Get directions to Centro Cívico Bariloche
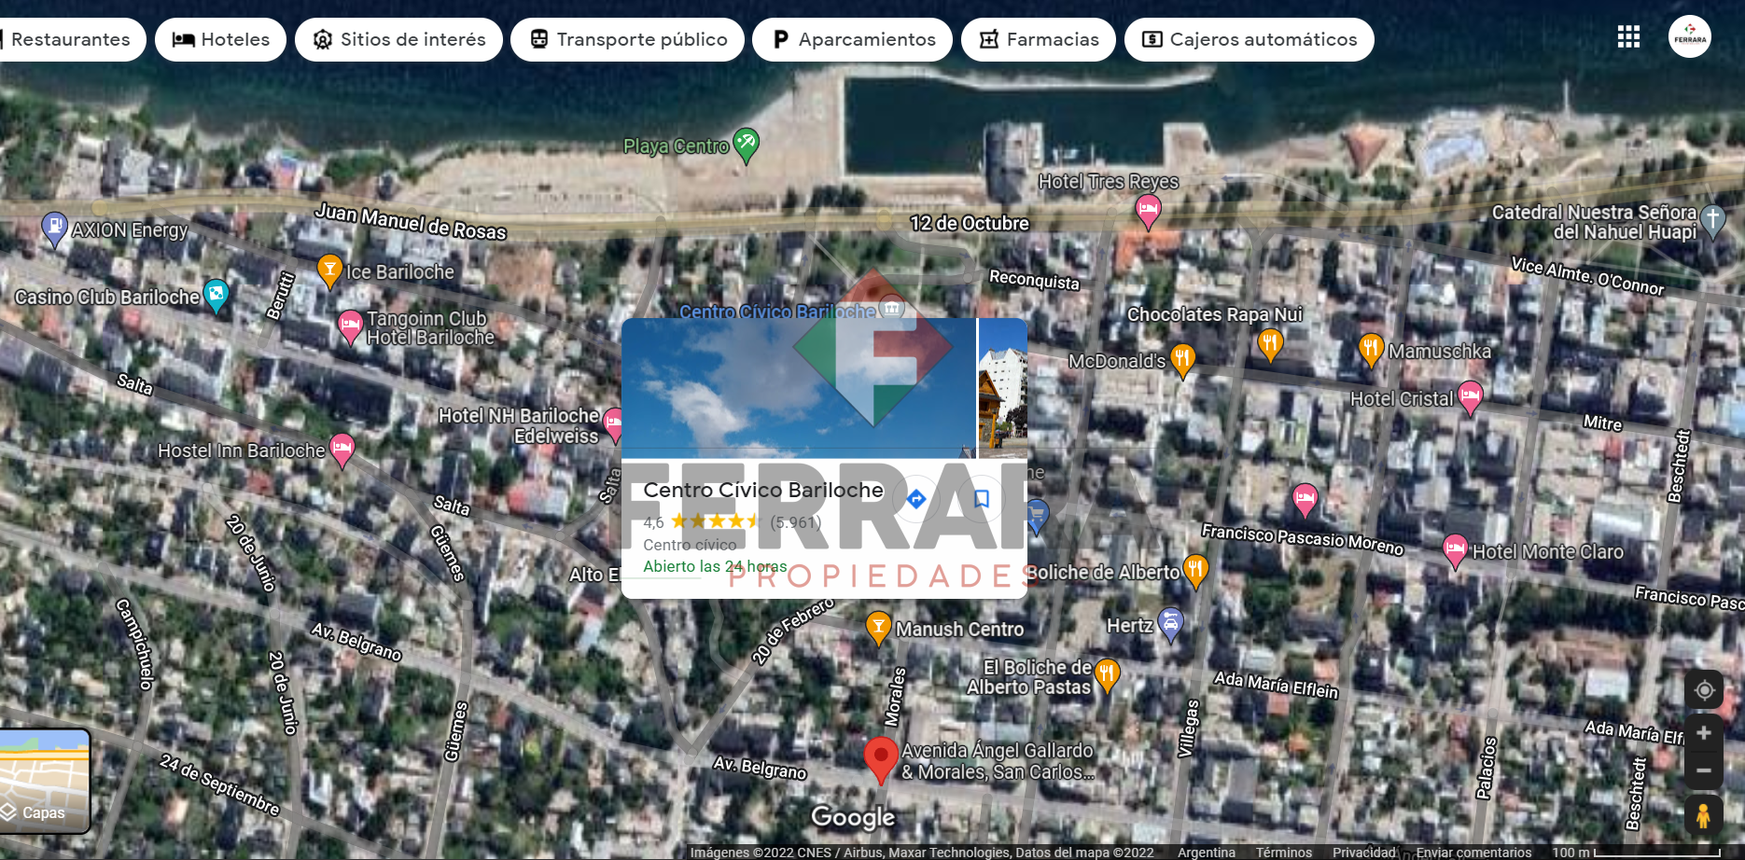This screenshot has height=860, width=1745. pos(916,499)
